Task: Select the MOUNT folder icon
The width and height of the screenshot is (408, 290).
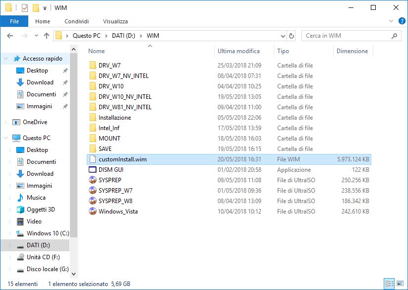Action: pos(93,138)
